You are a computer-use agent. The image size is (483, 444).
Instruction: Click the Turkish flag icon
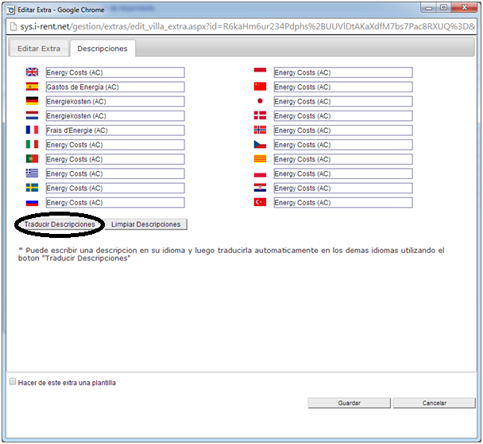[260, 203]
